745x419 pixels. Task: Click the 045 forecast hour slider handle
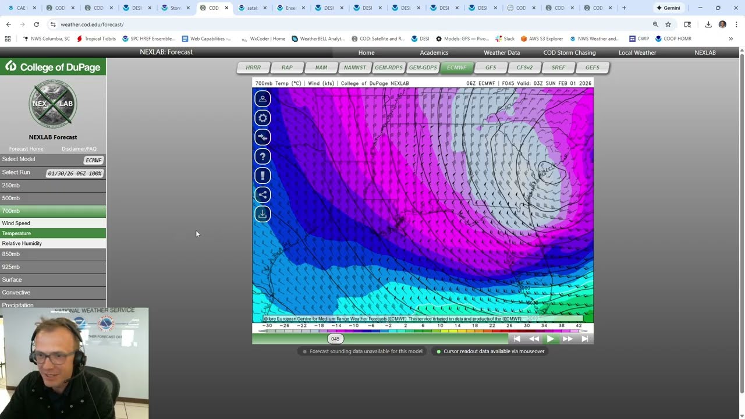[x=335, y=339]
